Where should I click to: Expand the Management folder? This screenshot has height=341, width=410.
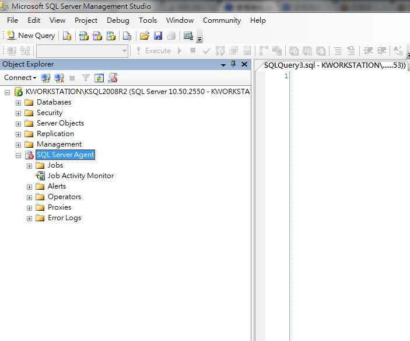tap(18, 145)
